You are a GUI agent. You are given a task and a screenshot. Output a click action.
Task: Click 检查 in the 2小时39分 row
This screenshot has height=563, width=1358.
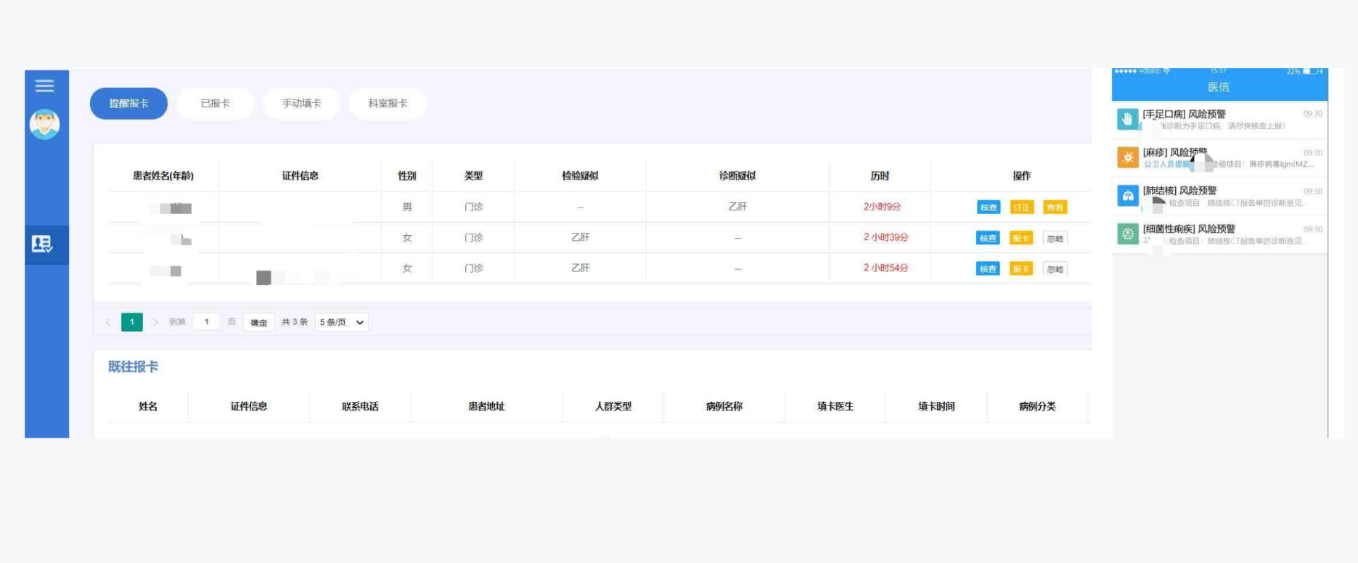988,238
